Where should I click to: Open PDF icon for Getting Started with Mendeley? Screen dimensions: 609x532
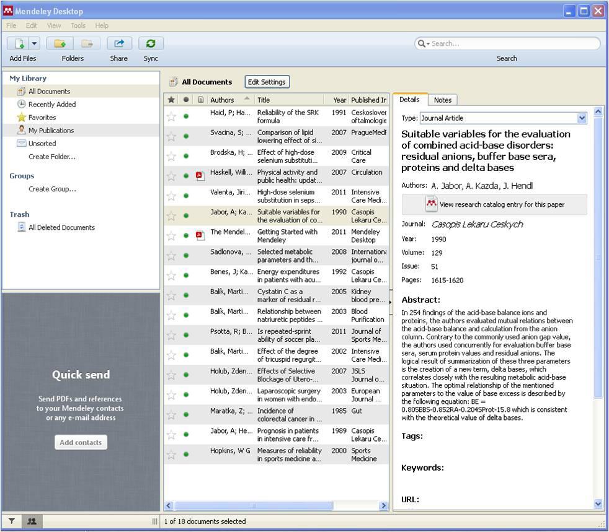pyautogui.click(x=200, y=236)
